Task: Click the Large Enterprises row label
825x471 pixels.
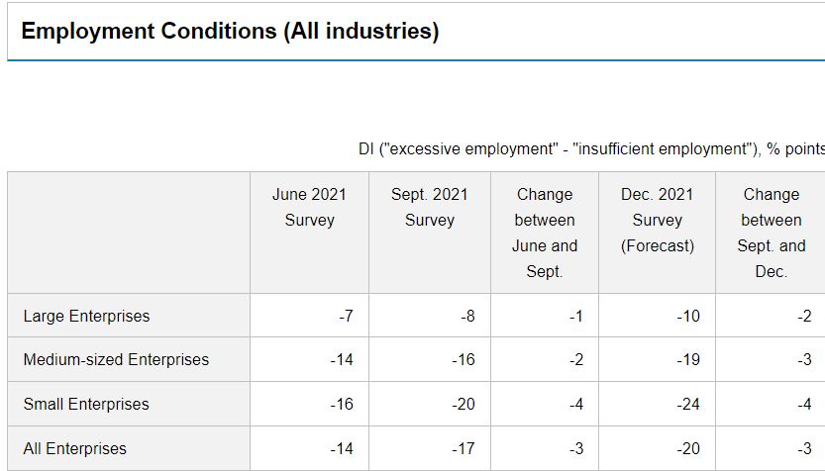Action: [x=87, y=317]
